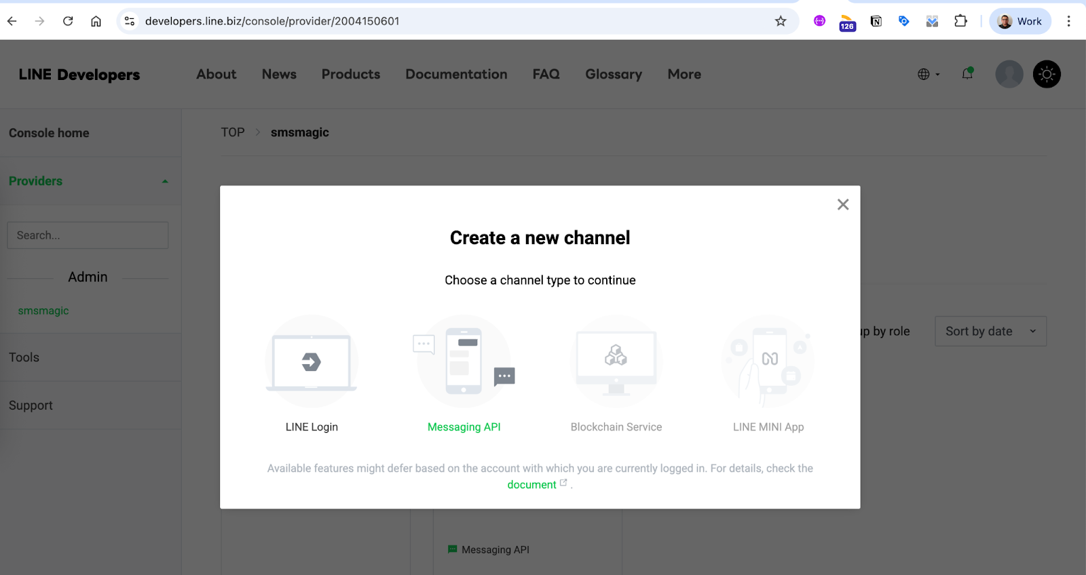Open the browser Extensions puzzle icon
The image size is (1086, 575).
[960, 21]
